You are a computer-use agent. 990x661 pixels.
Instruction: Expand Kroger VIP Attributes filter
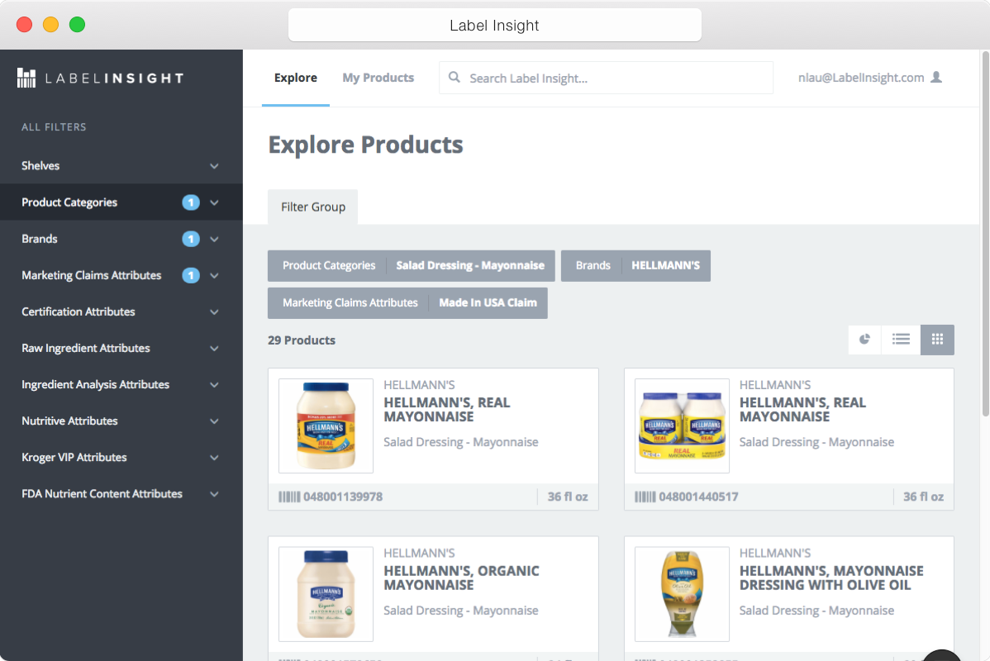(x=121, y=457)
